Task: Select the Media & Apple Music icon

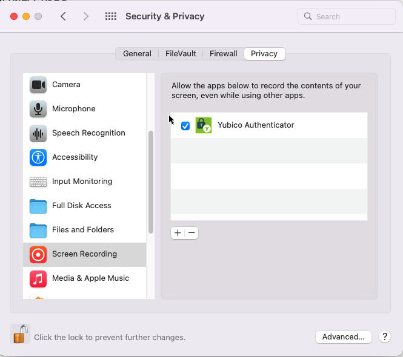Action: tap(38, 279)
